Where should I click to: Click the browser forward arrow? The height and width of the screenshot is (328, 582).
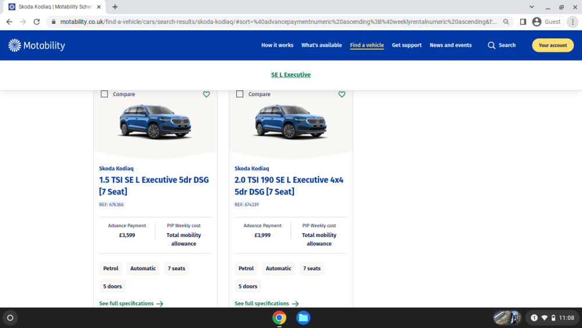pyautogui.click(x=23, y=22)
